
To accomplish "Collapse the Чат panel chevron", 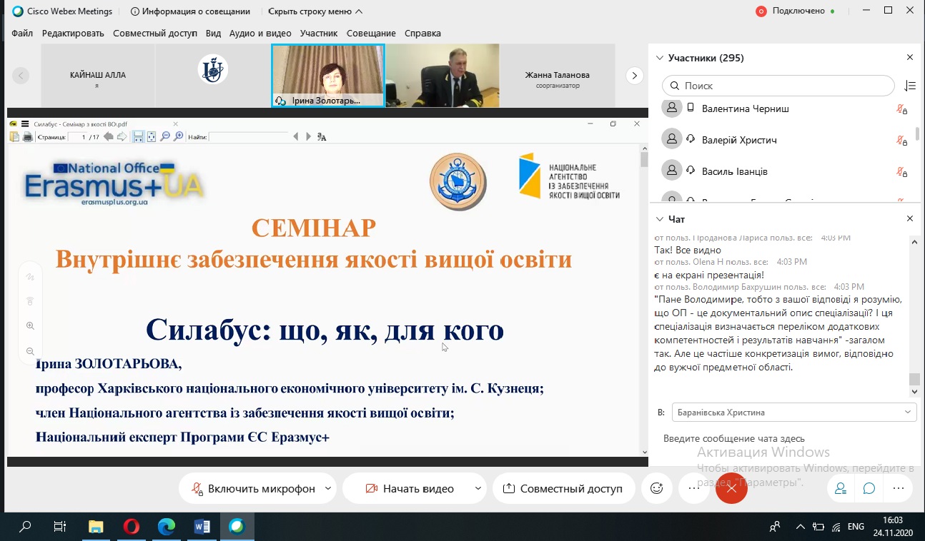I will [x=659, y=219].
